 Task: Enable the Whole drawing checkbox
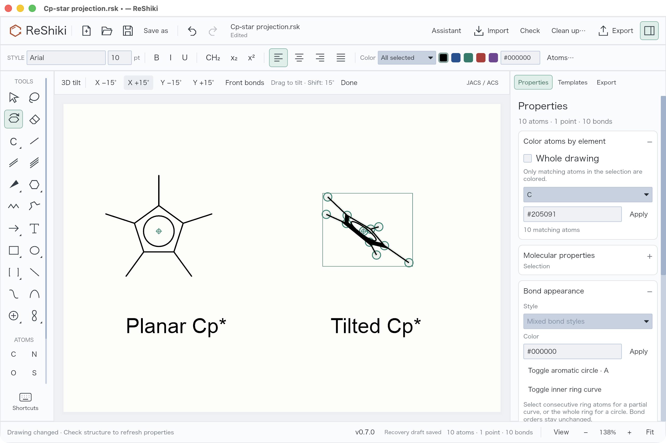point(528,158)
